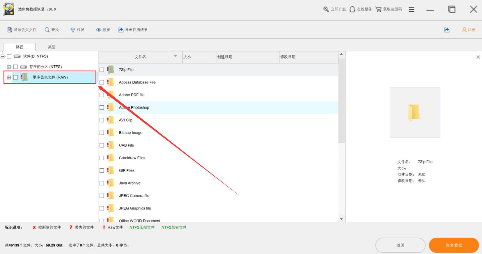This screenshot has width=482, height=254.
Task: Sort by the 创建日期 column header
Action: click(x=247, y=57)
